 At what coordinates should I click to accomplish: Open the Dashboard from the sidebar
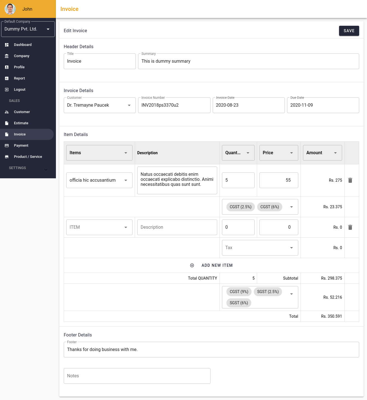(23, 45)
